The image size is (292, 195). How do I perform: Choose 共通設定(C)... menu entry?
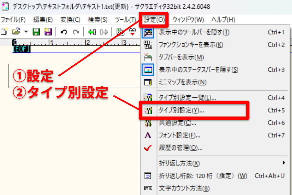[178, 123]
